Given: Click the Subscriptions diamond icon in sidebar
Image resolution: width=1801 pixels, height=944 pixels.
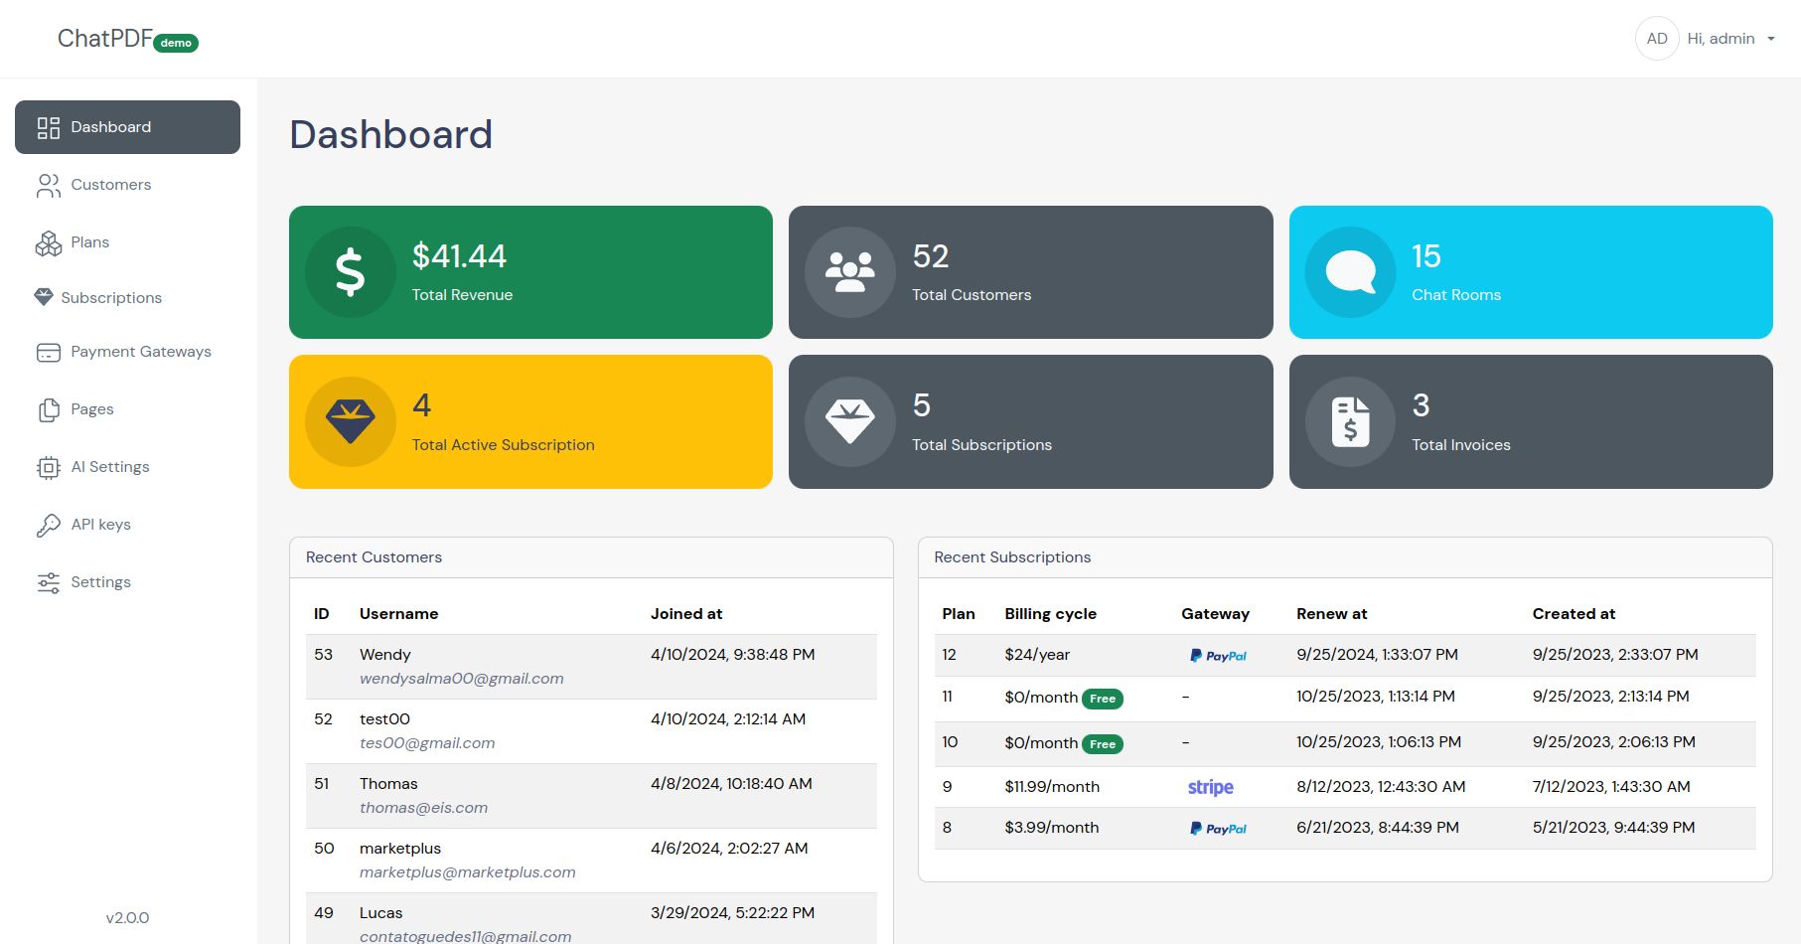Looking at the screenshot, I should (44, 297).
